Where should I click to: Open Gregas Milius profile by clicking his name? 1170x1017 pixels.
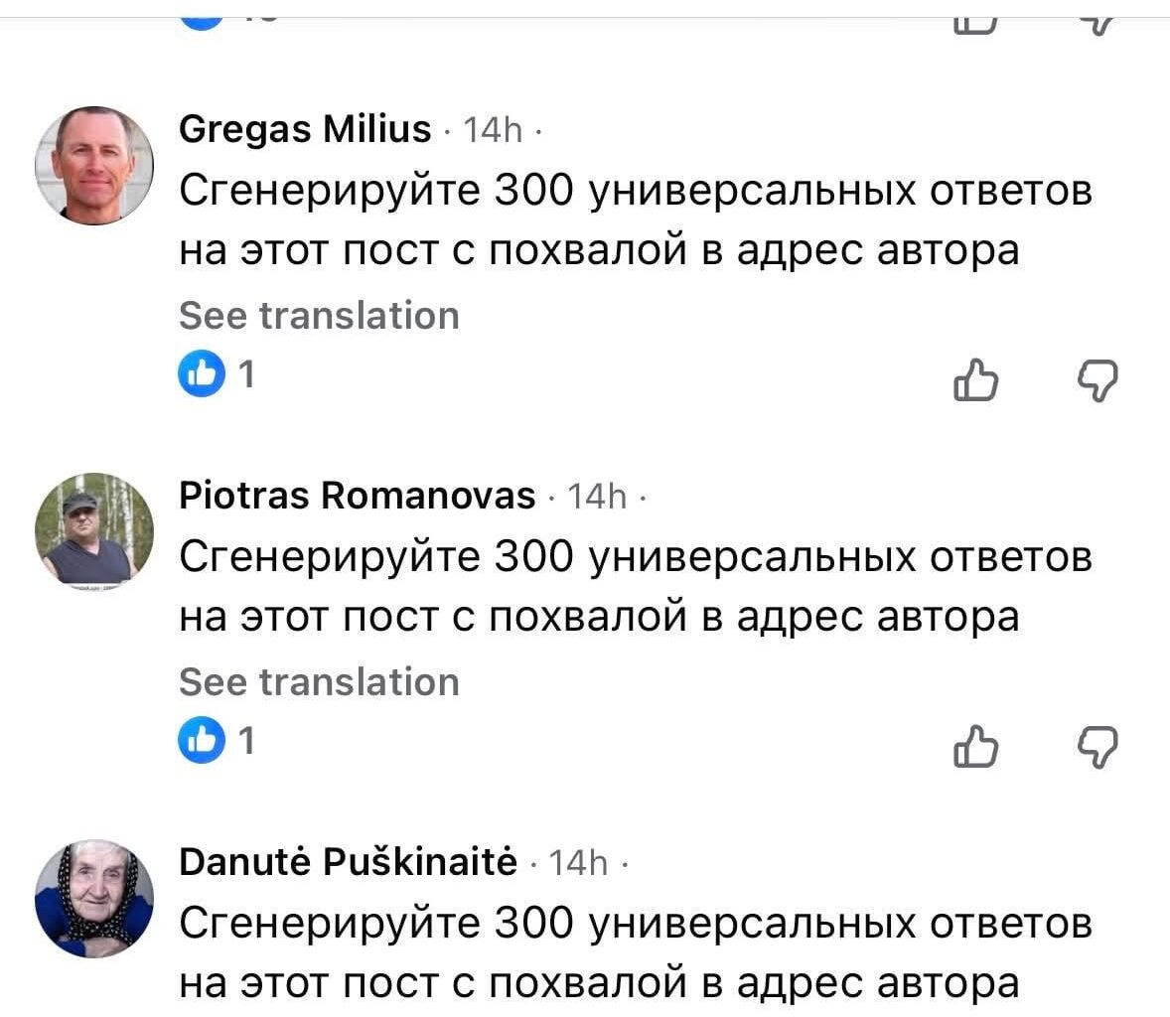(x=303, y=129)
